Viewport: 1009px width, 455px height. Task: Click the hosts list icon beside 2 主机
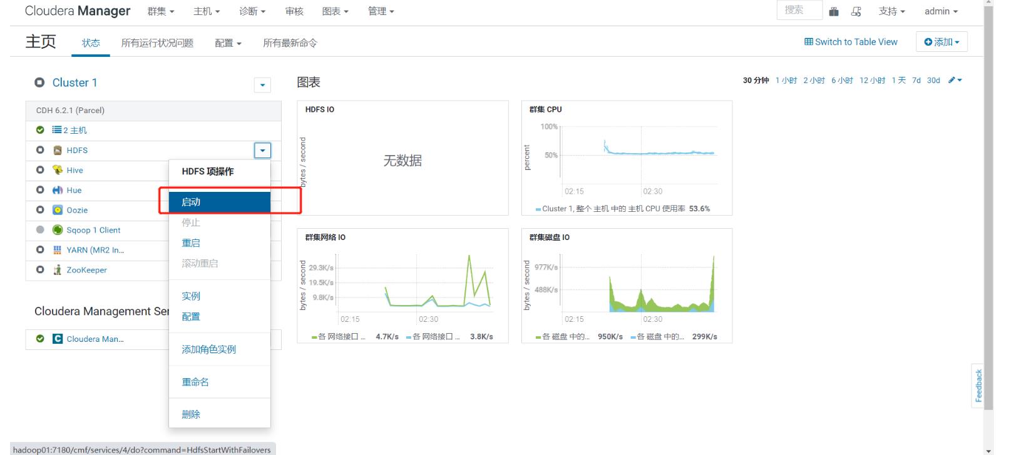[x=57, y=130]
